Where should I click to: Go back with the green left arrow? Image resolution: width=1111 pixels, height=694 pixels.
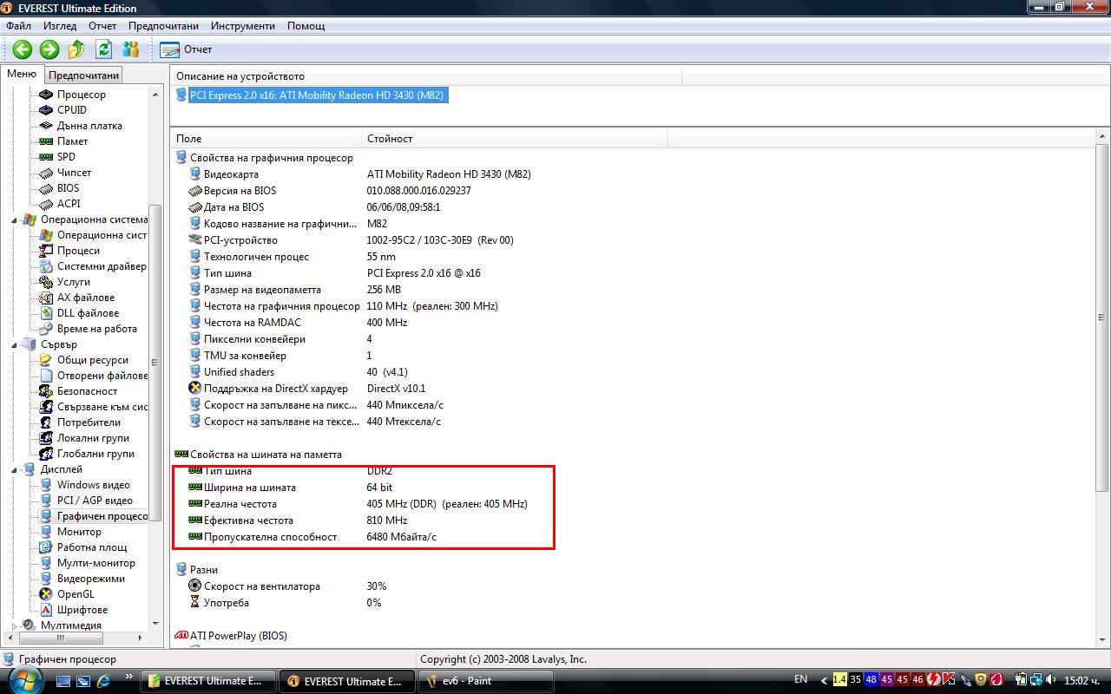[x=23, y=49]
